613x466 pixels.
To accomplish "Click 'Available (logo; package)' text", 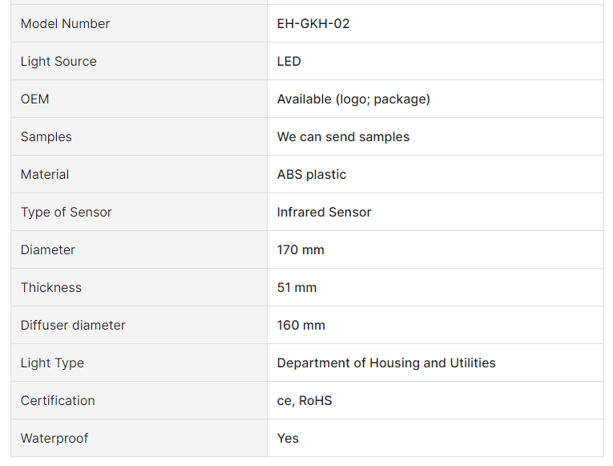I will pyautogui.click(x=353, y=99).
